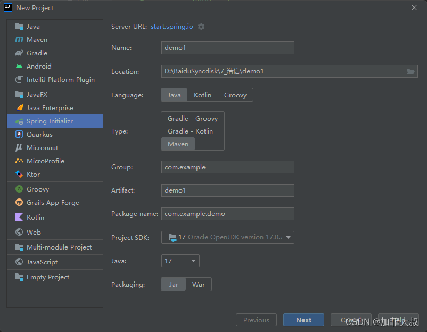Select the Java project type icon

point(19,27)
